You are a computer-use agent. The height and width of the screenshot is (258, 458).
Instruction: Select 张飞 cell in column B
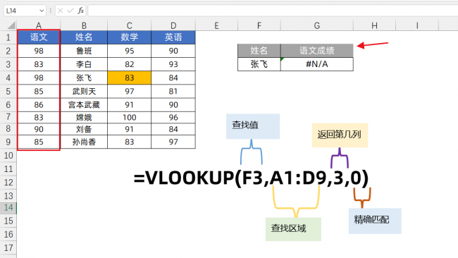tap(84, 78)
